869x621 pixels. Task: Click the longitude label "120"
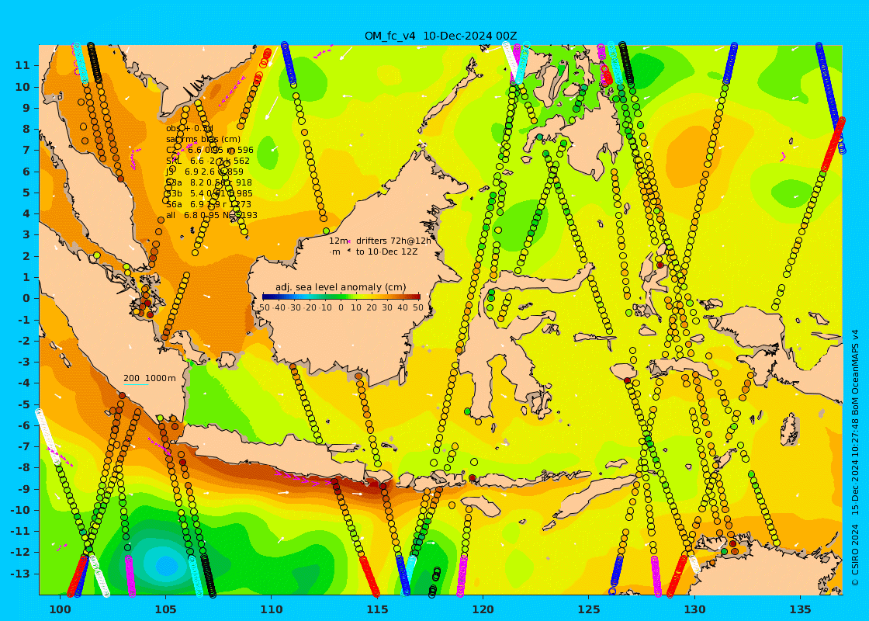tap(483, 609)
